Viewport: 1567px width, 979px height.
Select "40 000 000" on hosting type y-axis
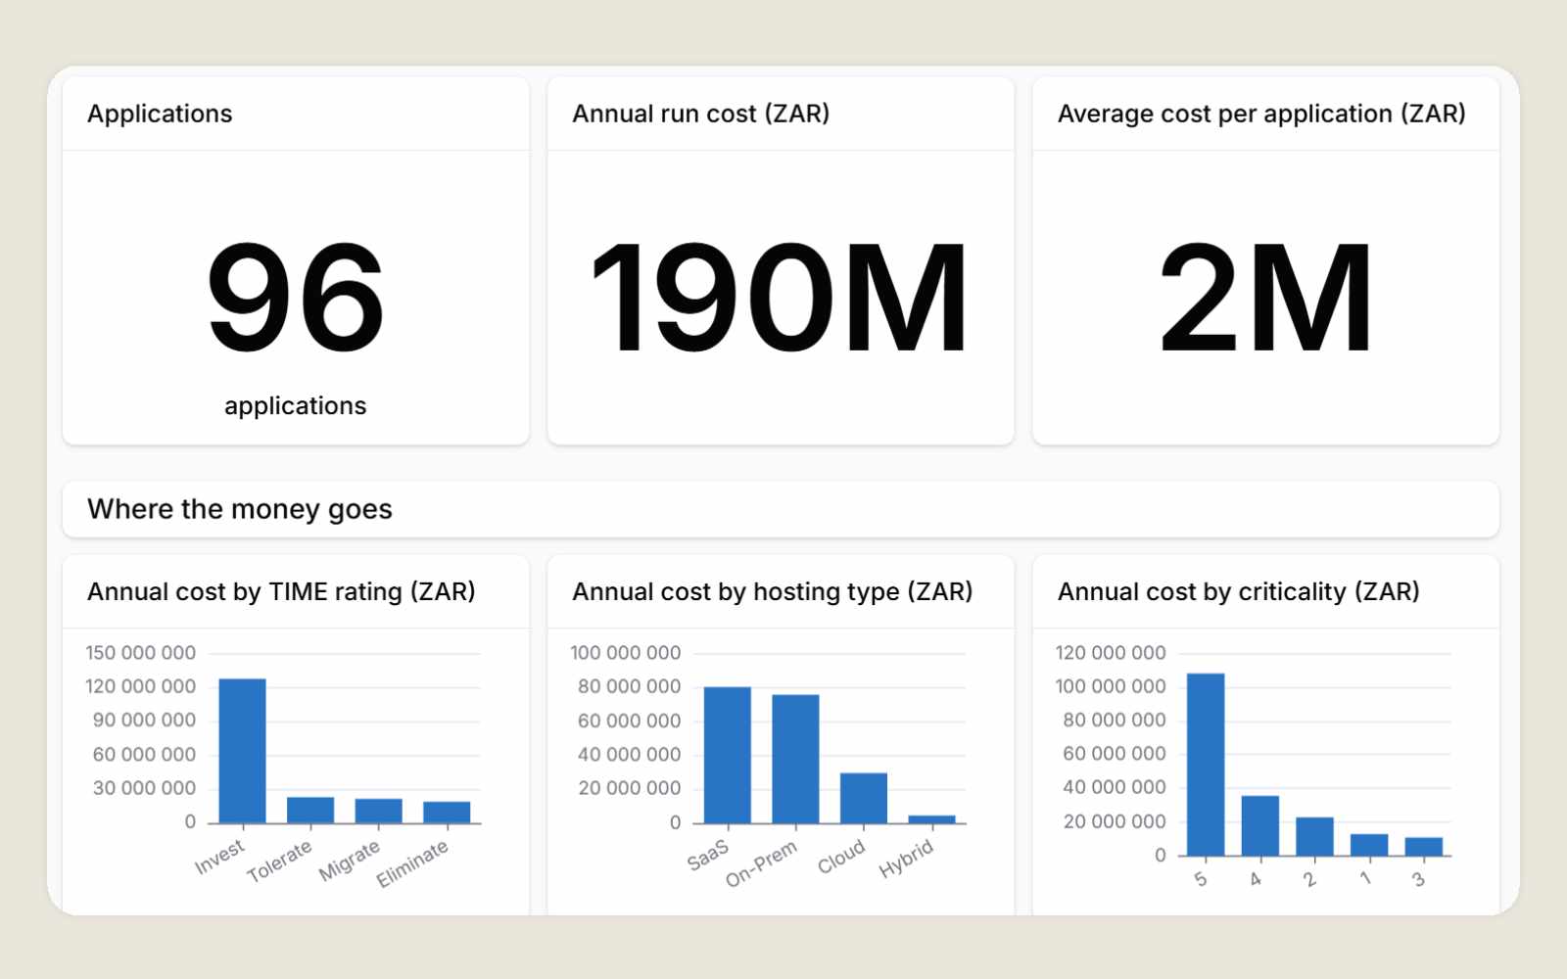(x=630, y=755)
